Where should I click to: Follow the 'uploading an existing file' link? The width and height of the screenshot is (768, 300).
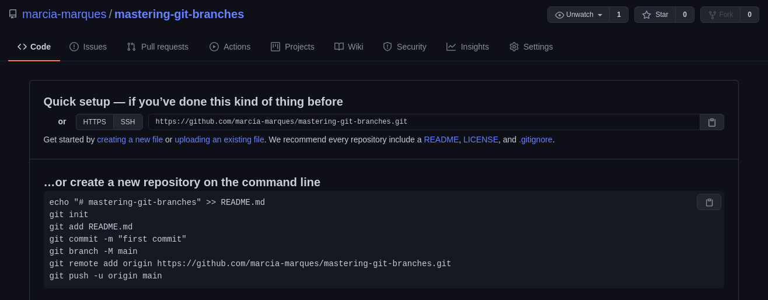(219, 139)
